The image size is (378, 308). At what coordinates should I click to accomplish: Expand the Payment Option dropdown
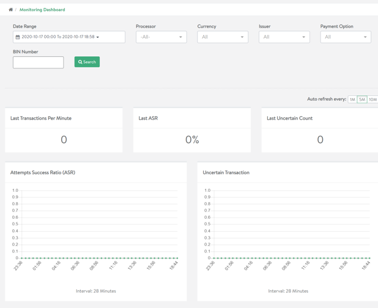(x=346, y=37)
